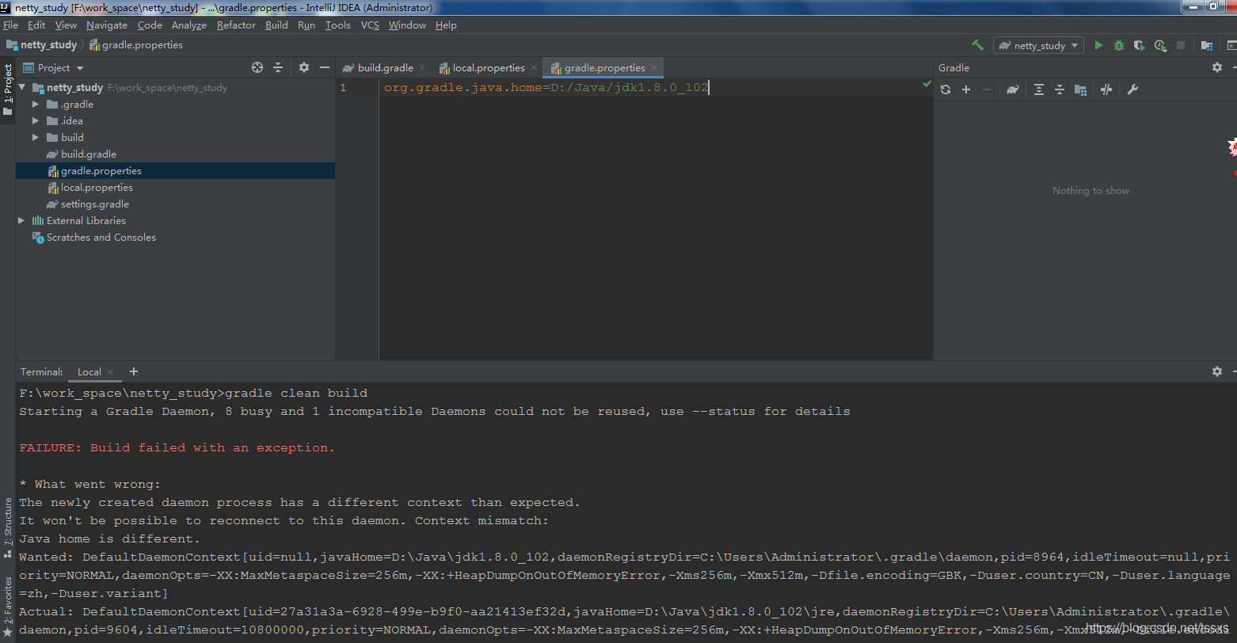
Task: Select Scratches and Consoles node
Action: tap(101, 237)
